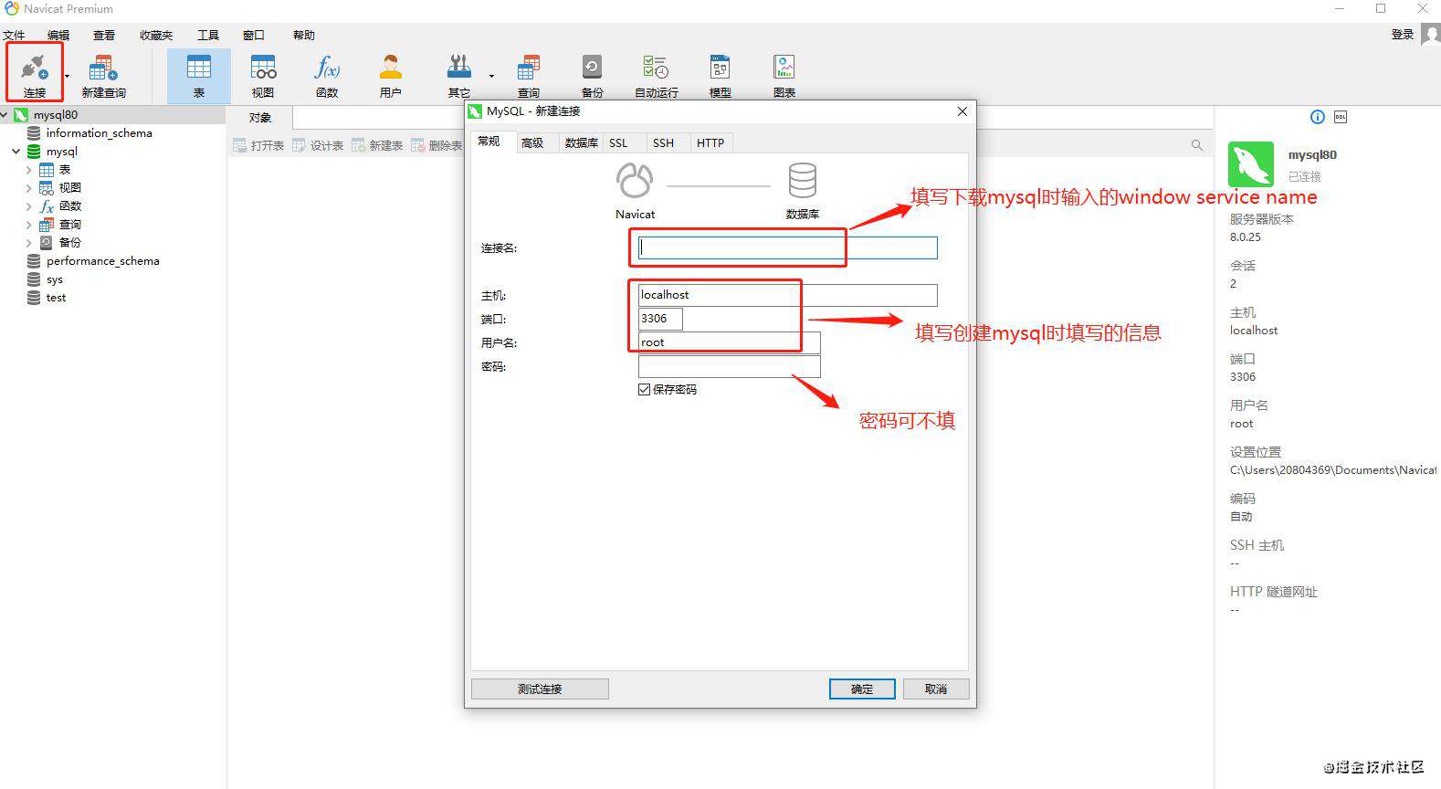Click the New Table (新建表) button
Screen dimensions: 1441x789
click(x=377, y=146)
